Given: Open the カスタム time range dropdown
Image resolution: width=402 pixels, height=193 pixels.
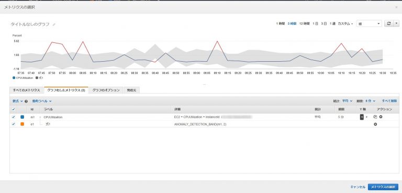Looking at the screenshot, I should [345, 24].
